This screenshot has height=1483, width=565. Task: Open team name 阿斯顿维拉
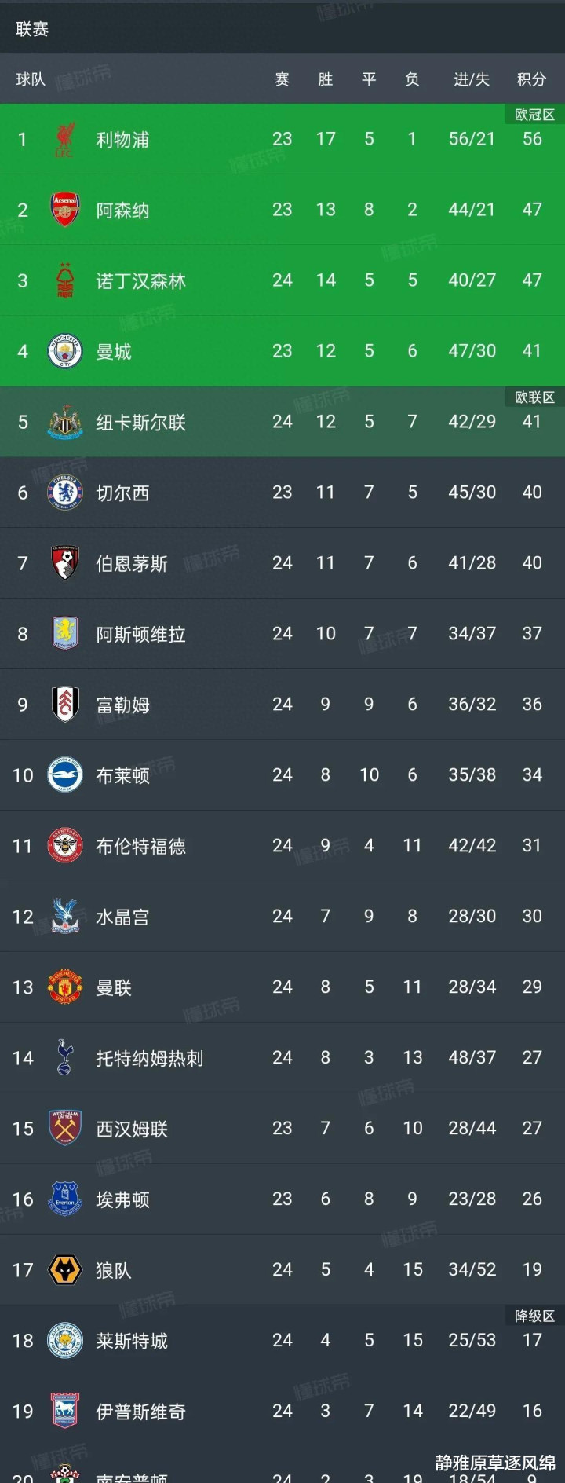coord(140,634)
